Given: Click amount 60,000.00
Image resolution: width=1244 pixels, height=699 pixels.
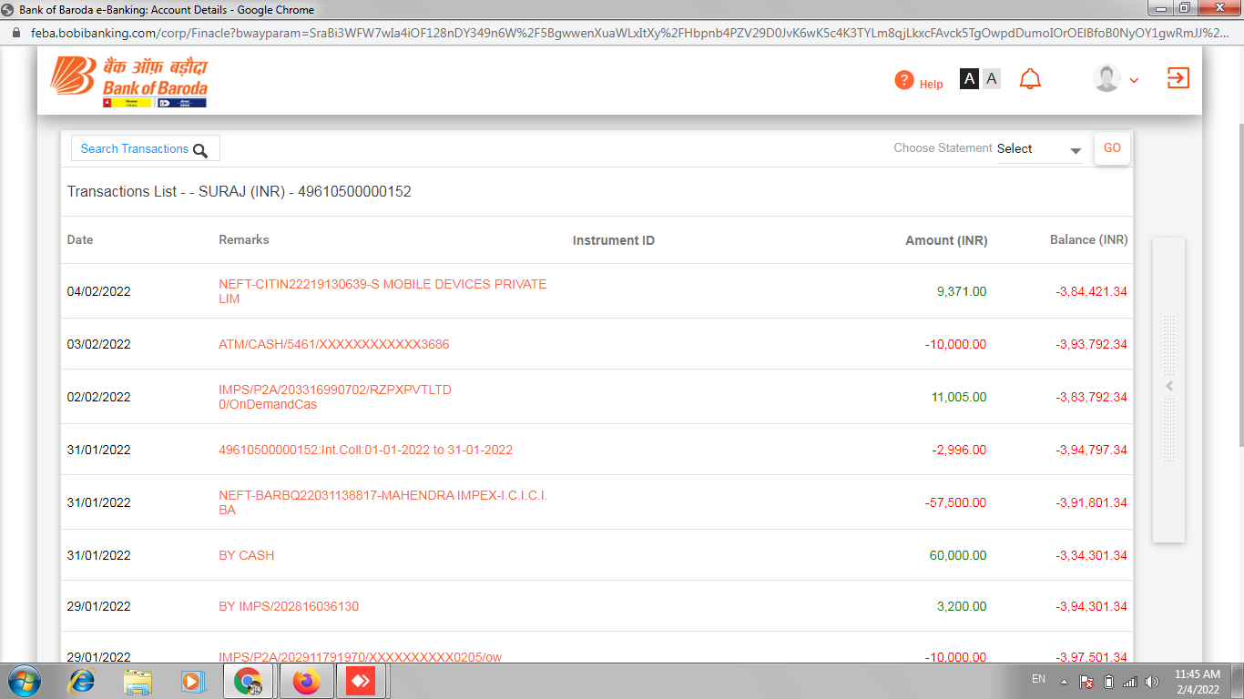Looking at the screenshot, I should pos(958,555).
